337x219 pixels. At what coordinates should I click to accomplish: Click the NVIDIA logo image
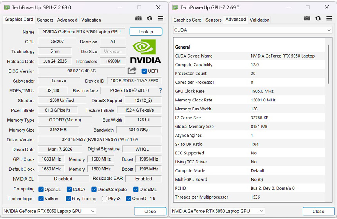pos(145,51)
